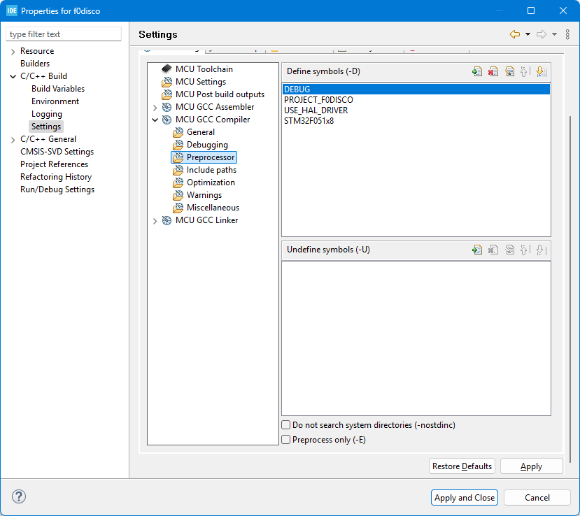Click Edit icon in Undefine symbols toolbar

tap(509, 250)
